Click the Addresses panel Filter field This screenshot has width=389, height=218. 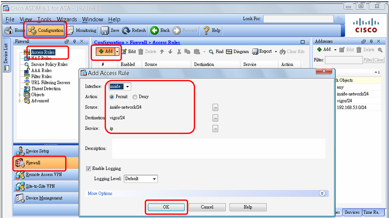344,60
